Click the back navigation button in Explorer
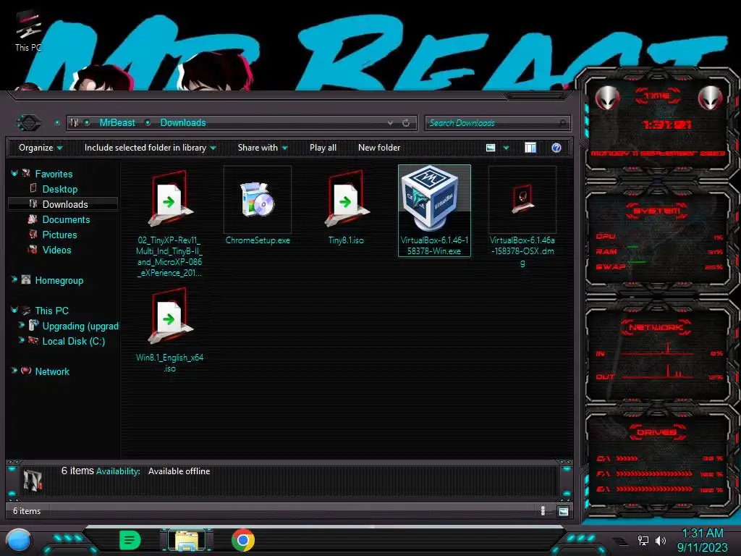Viewport: 741px width, 556px height. (29, 123)
